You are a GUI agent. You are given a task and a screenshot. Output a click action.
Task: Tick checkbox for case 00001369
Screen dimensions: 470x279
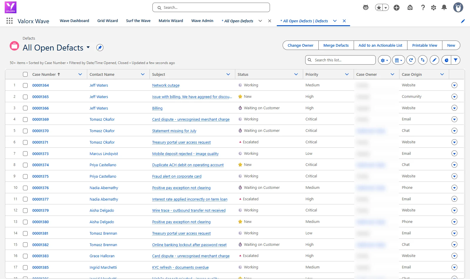25,120
